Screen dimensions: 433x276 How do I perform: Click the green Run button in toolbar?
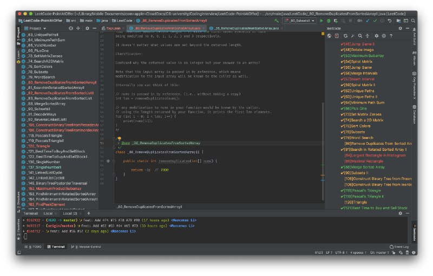(321, 21)
